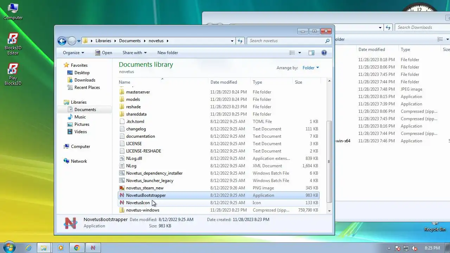Viewport: 450px width, 253px height.
Task: Open the Share with dropdown
Action: point(135,53)
